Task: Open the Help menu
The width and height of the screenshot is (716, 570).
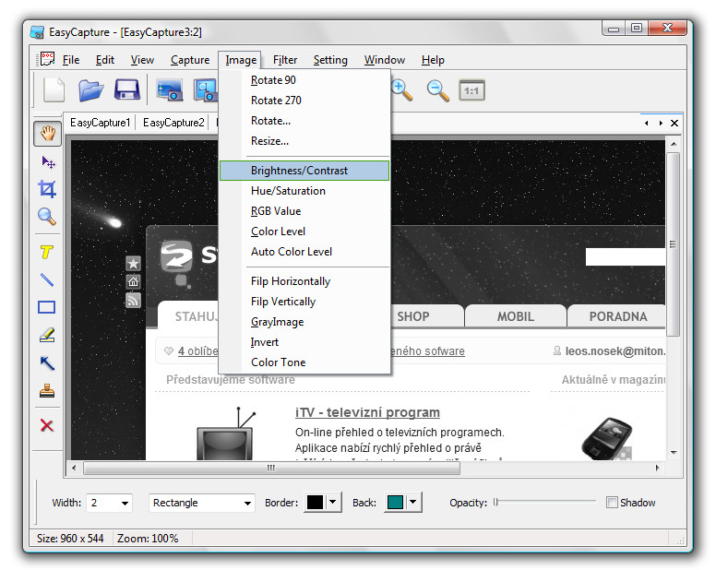Action: tap(433, 60)
